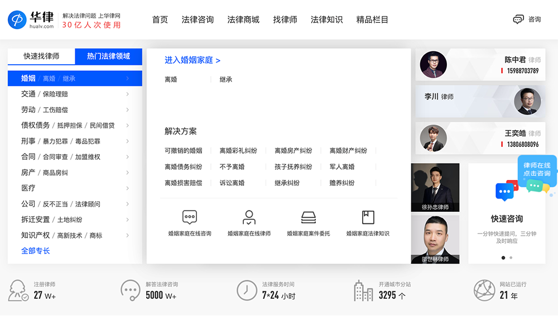Expand the 公司 / 反不正当 row arrow

click(x=127, y=204)
